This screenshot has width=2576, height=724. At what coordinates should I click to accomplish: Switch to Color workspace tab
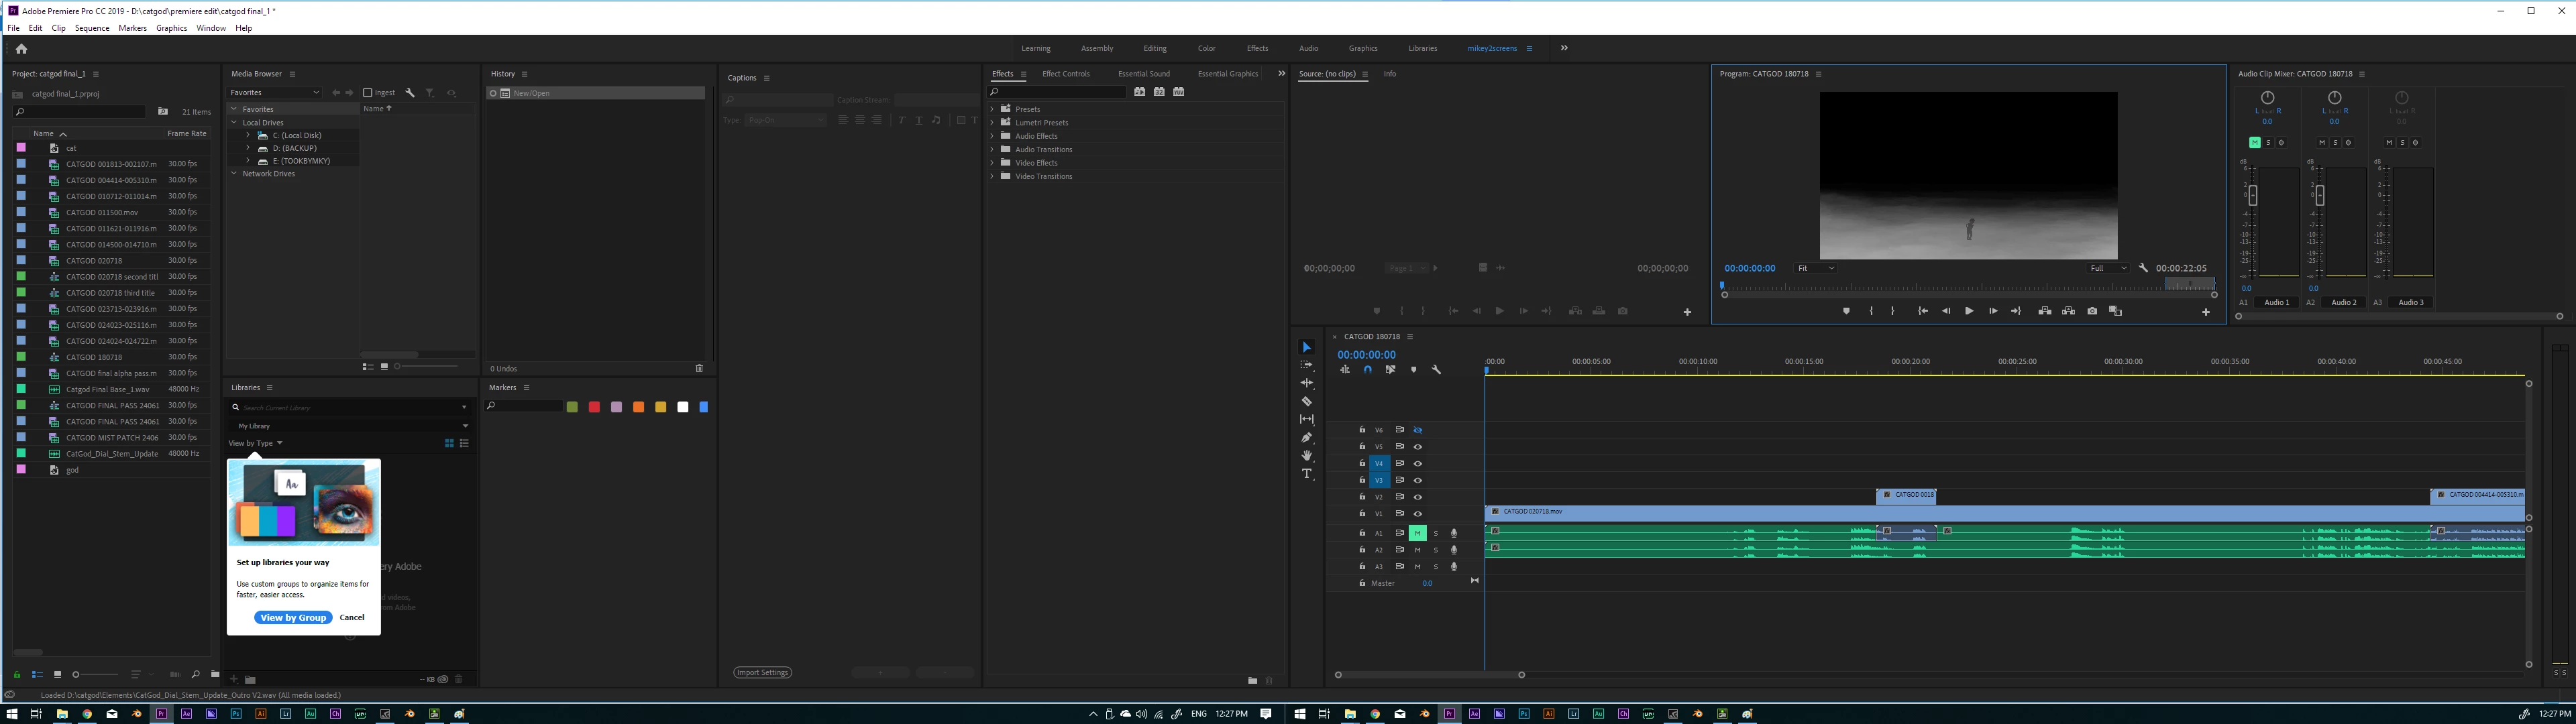tap(1207, 48)
